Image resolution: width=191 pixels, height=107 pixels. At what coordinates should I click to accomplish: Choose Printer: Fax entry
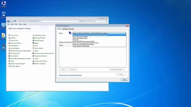tap(99, 40)
